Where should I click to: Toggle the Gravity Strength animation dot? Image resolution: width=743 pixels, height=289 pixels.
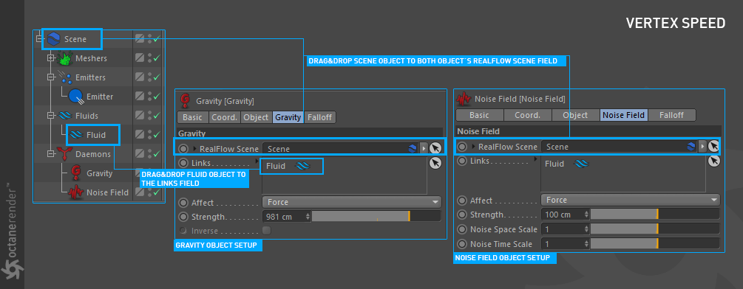[x=183, y=217]
